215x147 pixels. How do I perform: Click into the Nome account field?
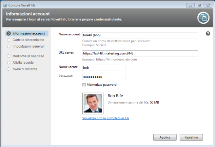point(140,35)
